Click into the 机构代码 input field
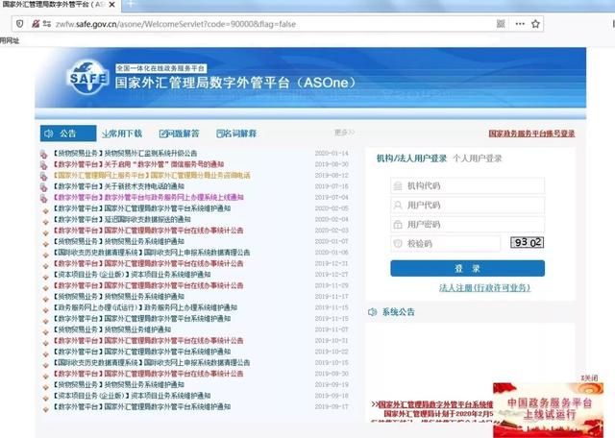Image resolution: width=615 pixels, height=438 pixels. pyautogui.click(x=468, y=186)
